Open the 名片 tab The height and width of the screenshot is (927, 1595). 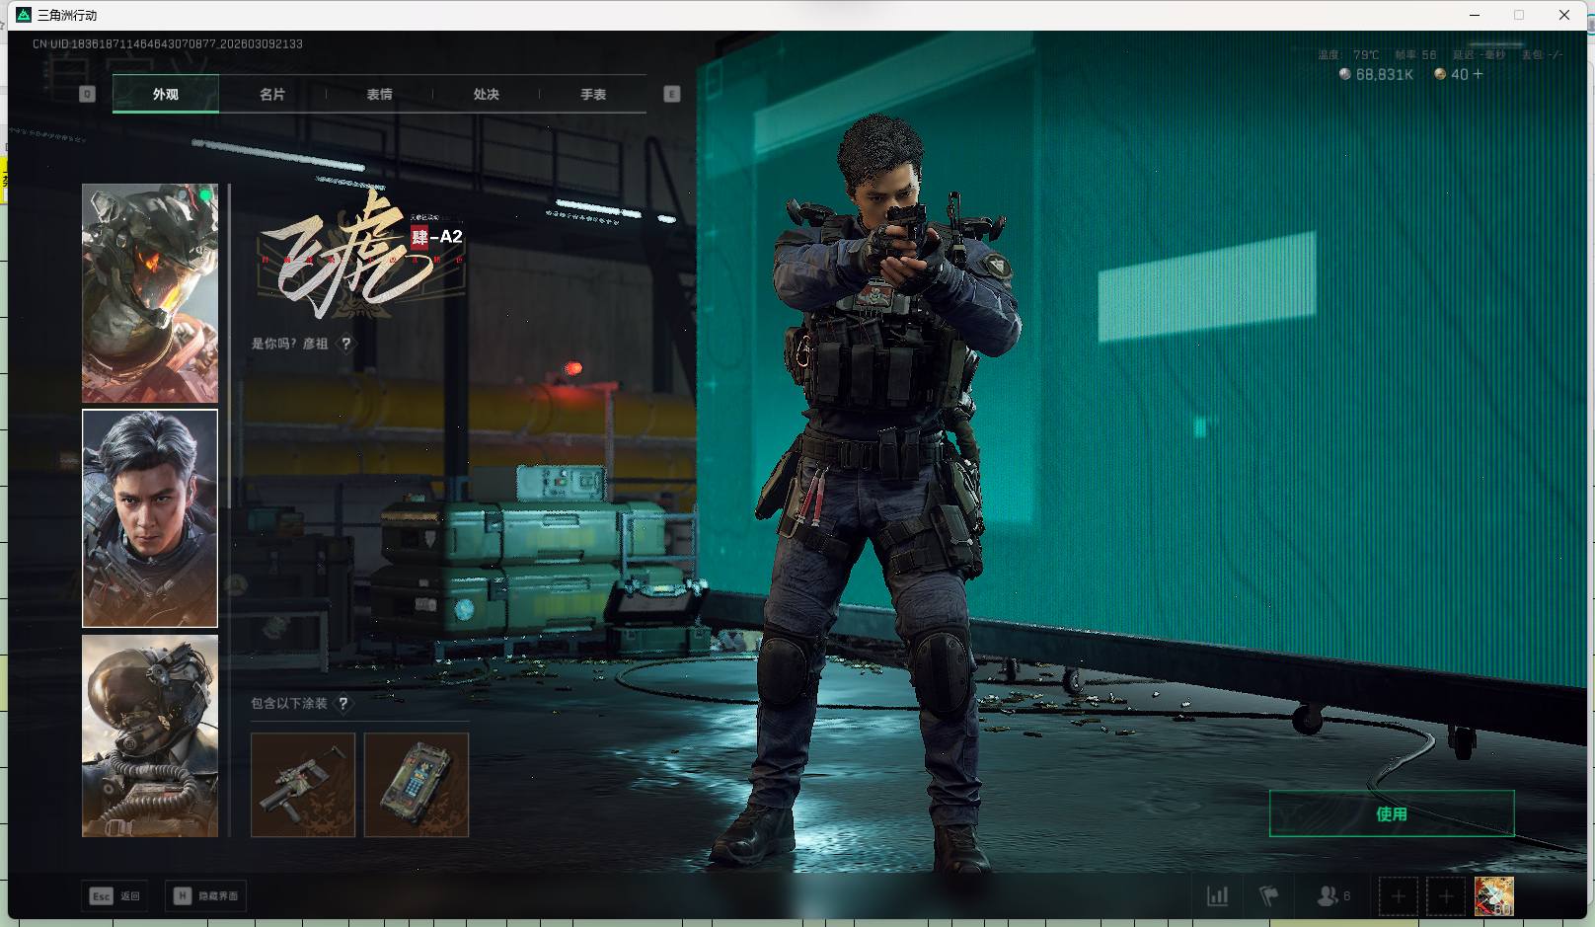pyautogui.click(x=272, y=94)
